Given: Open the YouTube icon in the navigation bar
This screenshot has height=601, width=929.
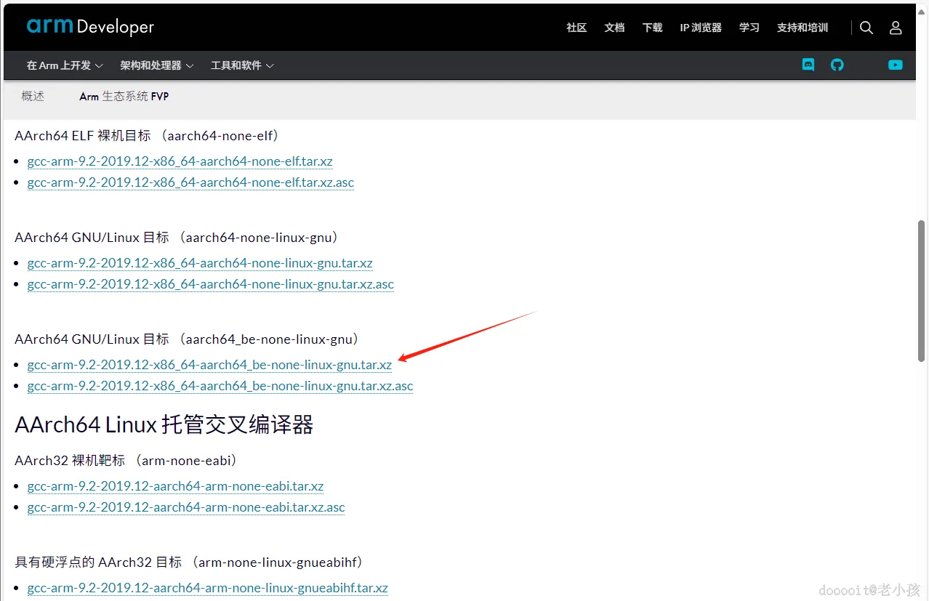Looking at the screenshot, I should [x=895, y=65].
